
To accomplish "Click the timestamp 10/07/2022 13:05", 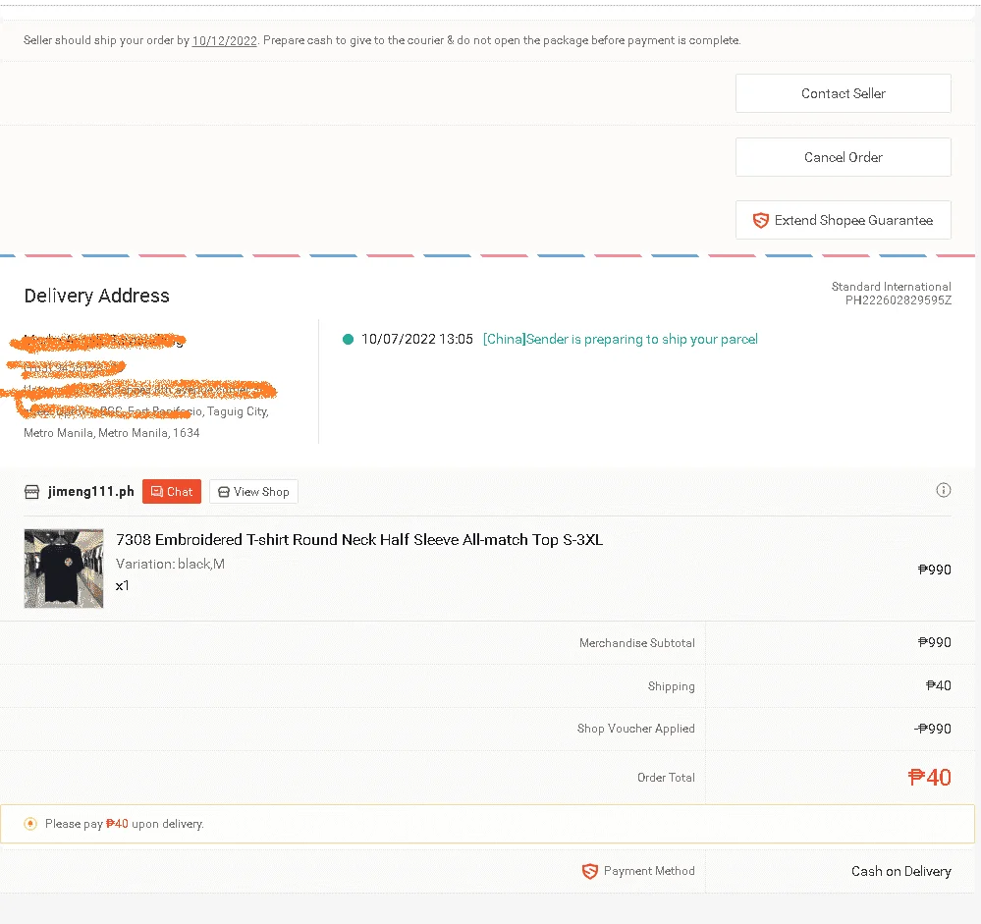I will point(416,339).
